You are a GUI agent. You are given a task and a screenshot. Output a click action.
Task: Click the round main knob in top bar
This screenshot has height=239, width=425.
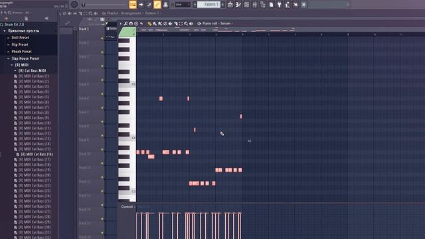tap(74, 5)
